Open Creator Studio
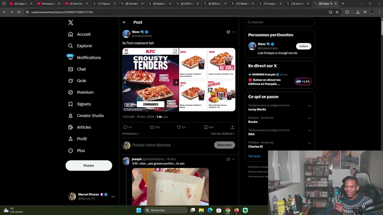Screen dimensions: 383x215 click(86, 116)
